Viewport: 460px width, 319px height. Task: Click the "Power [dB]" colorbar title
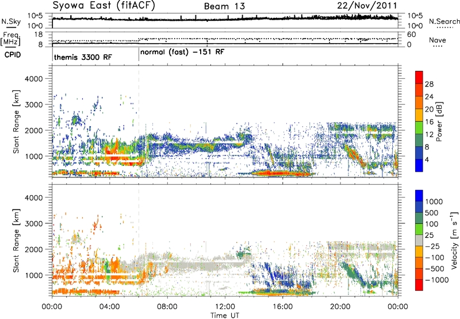[x=439, y=121]
